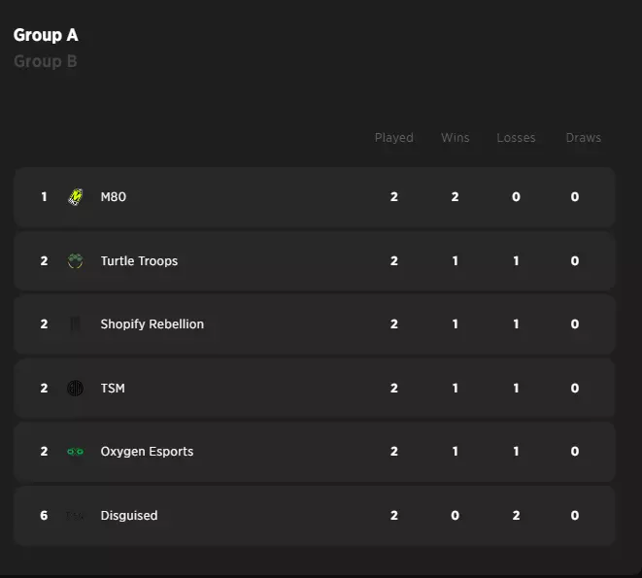
Task: Select Turtle Troops' losses value
Action: point(516,261)
